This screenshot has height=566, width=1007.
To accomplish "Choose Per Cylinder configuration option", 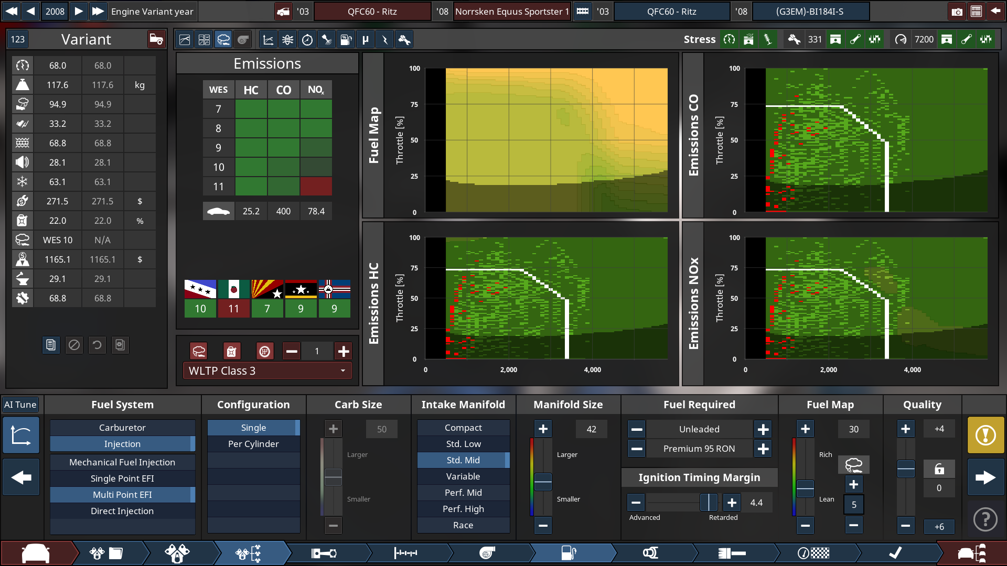I will coord(253,444).
